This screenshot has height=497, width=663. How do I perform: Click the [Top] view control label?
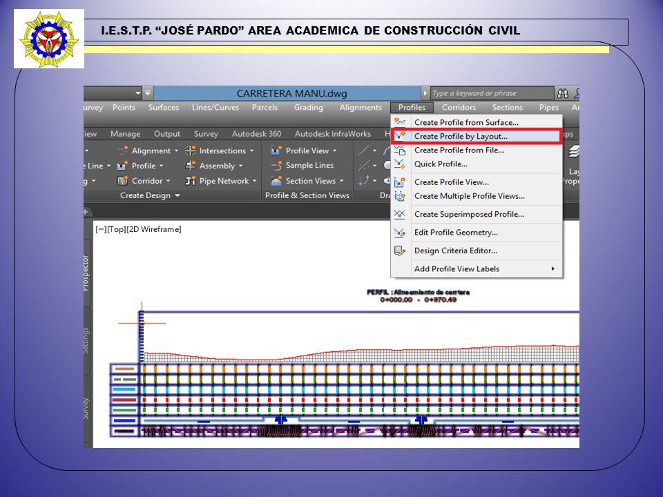click(116, 229)
